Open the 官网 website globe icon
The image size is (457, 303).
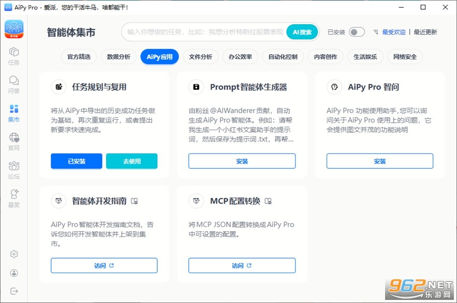pyautogui.click(x=13, y=141)
